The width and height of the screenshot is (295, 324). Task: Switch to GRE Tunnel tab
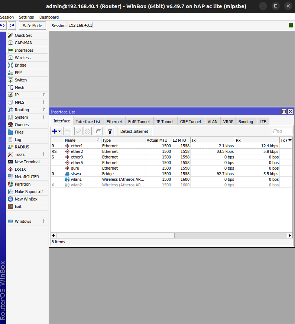tap(190, 122)
